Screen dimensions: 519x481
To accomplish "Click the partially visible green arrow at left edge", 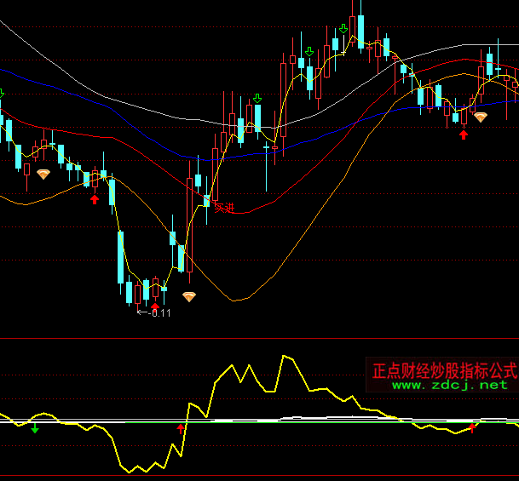I will (x=2, y=93).
